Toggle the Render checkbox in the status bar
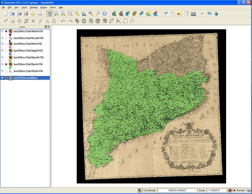The width and height of the screenshot is (252, 194). [234, 190]
